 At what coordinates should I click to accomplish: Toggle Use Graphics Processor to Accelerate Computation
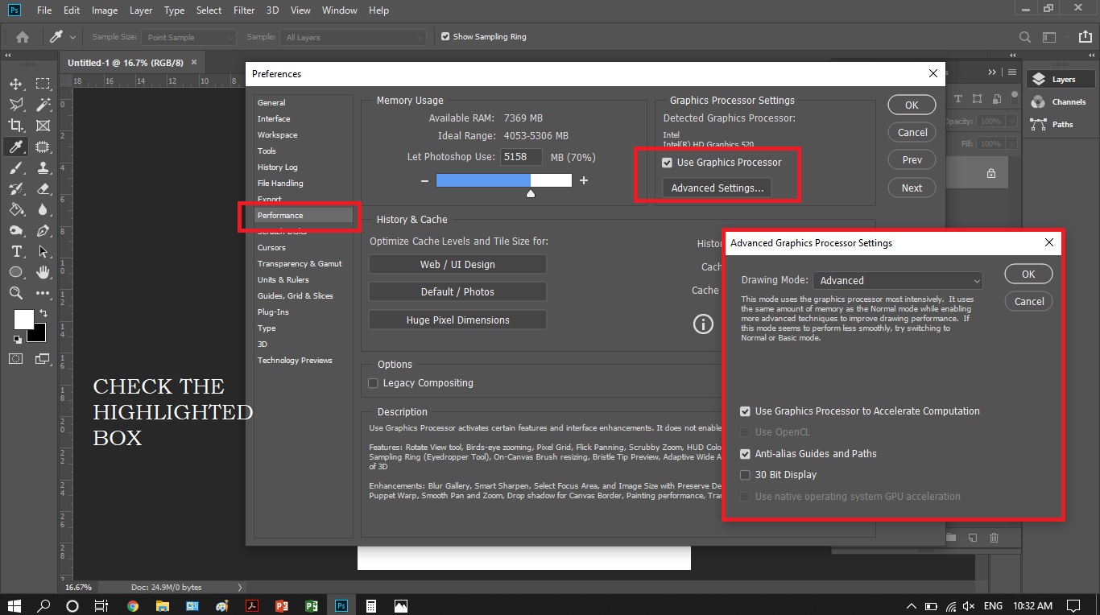pos(745,411)
